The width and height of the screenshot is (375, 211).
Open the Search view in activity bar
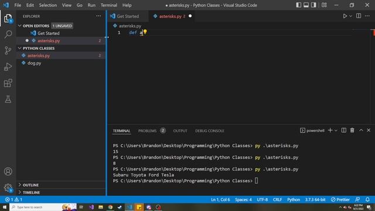click(x=8, y=34)
